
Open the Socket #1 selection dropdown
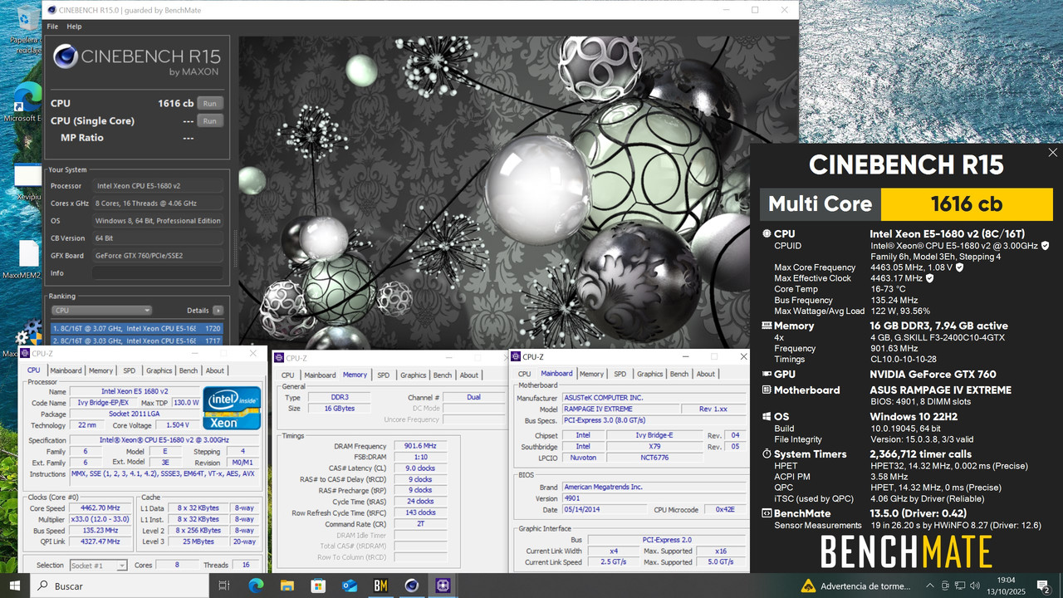pos(98,566)
